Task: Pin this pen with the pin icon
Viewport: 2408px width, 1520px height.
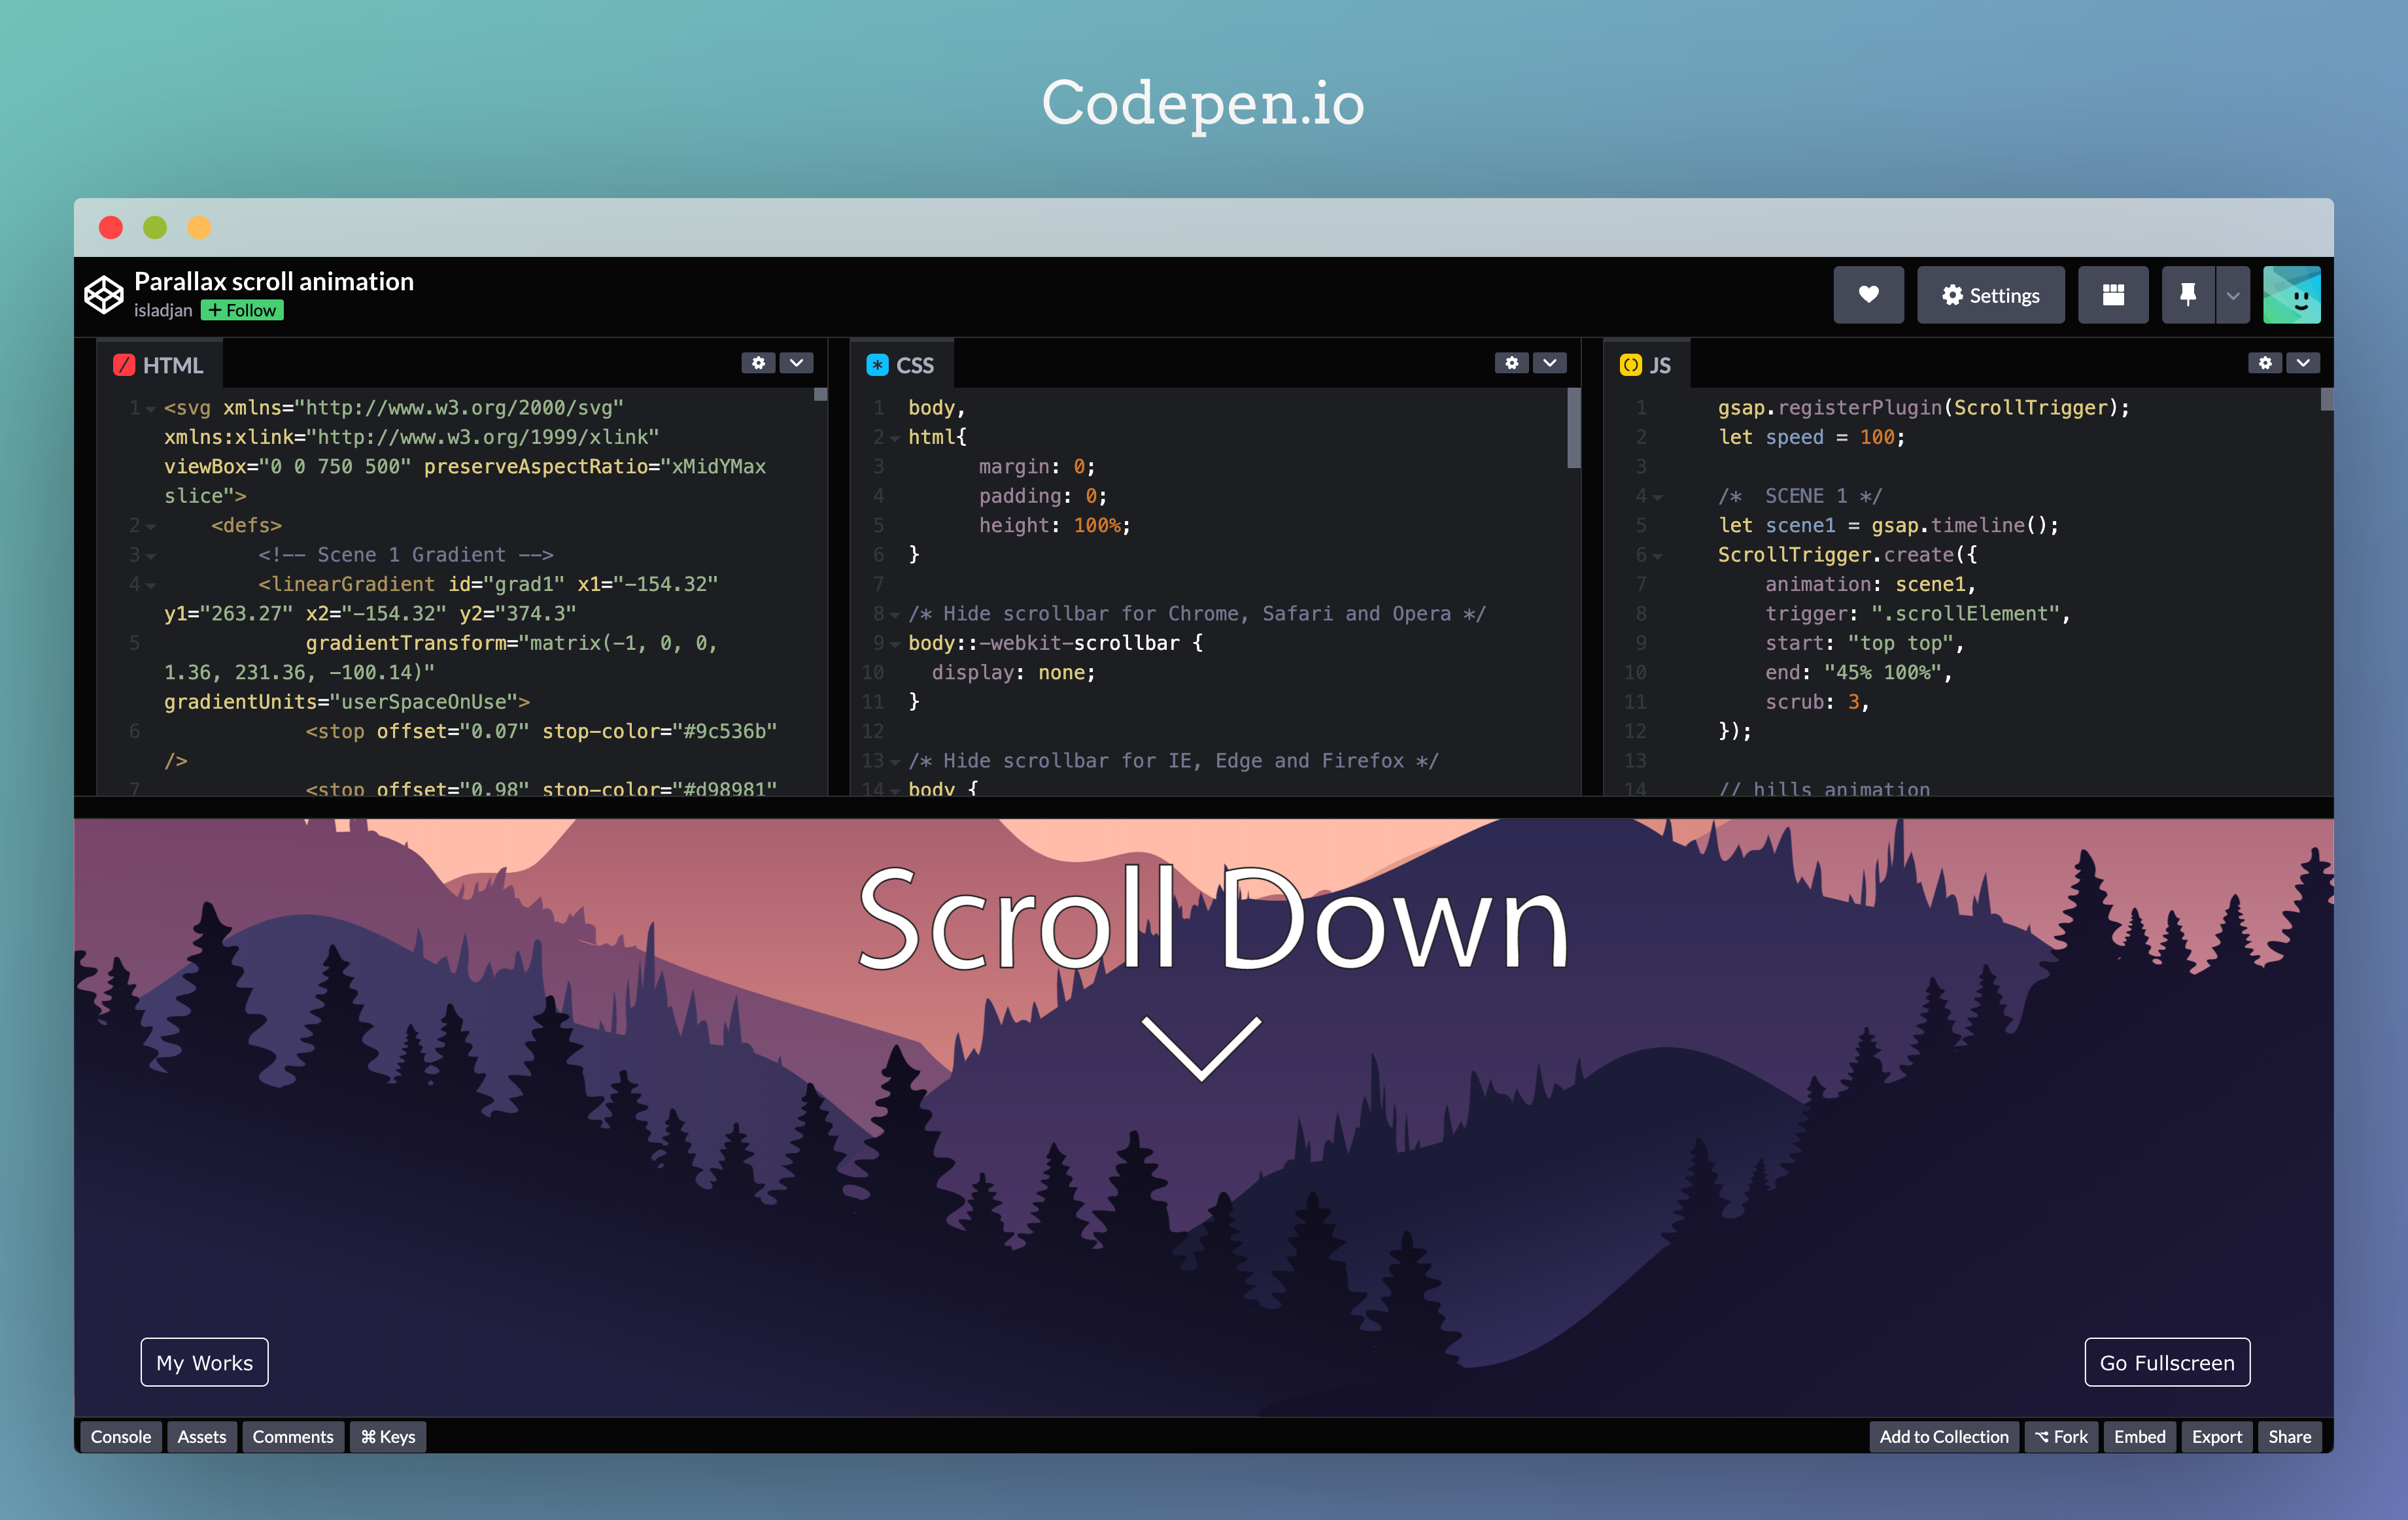Action: click(2187, 295)
